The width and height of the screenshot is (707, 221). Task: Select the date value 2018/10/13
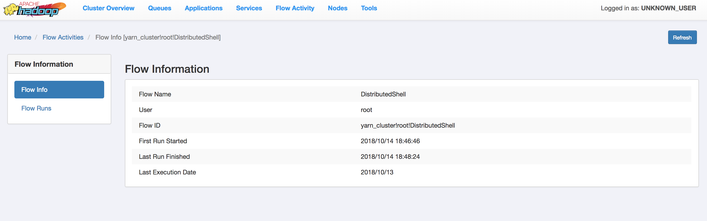pos(377,172)
